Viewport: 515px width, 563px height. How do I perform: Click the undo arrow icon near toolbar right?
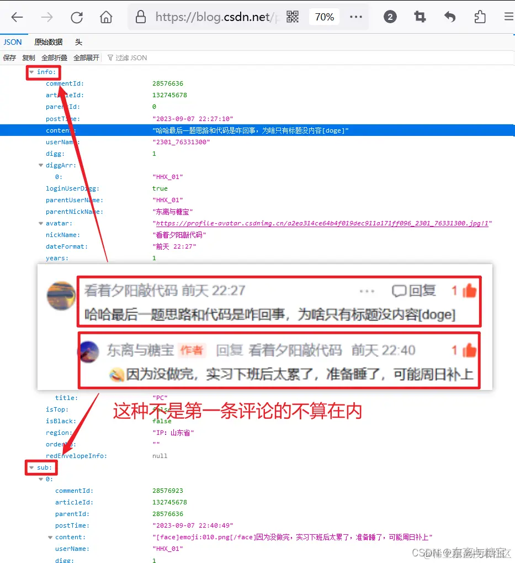[x=449, y=17]
